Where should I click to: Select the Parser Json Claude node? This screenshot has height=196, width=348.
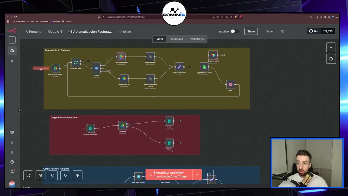[179, 67]
